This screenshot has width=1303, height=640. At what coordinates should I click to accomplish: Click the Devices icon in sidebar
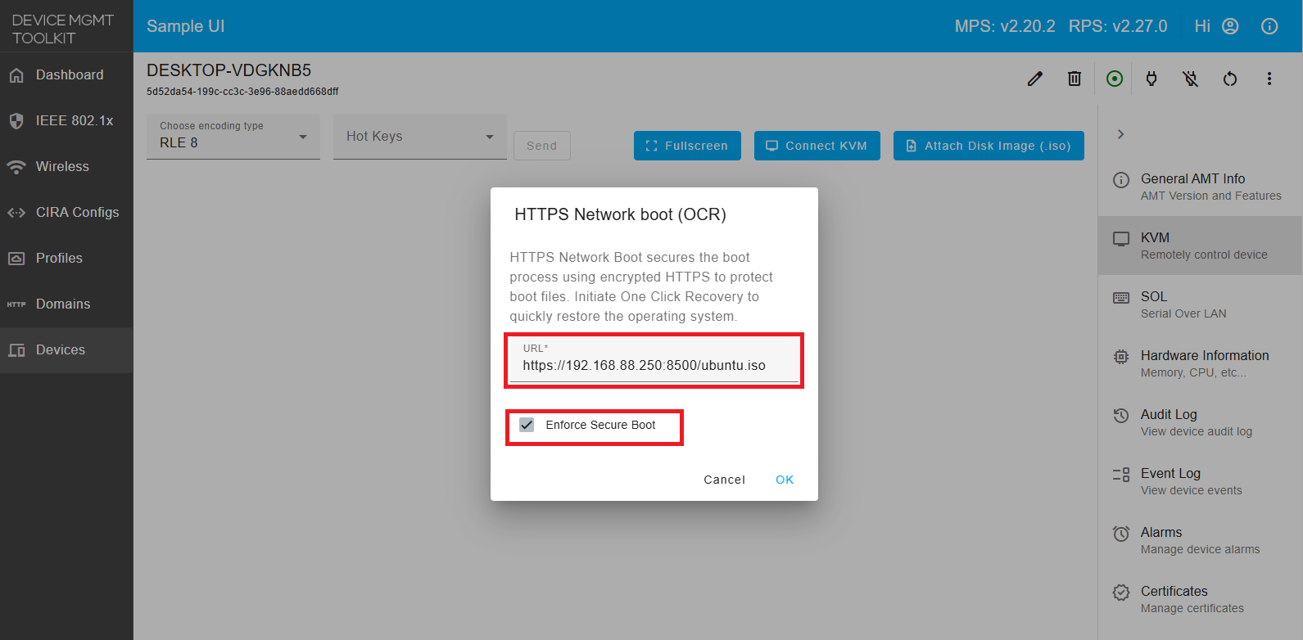[16, 350]
